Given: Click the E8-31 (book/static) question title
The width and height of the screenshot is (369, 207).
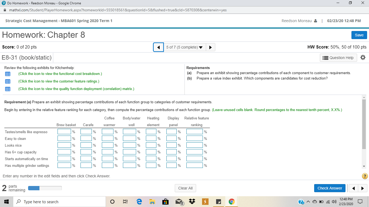Looking at the screenshot, I should point(26,57).
